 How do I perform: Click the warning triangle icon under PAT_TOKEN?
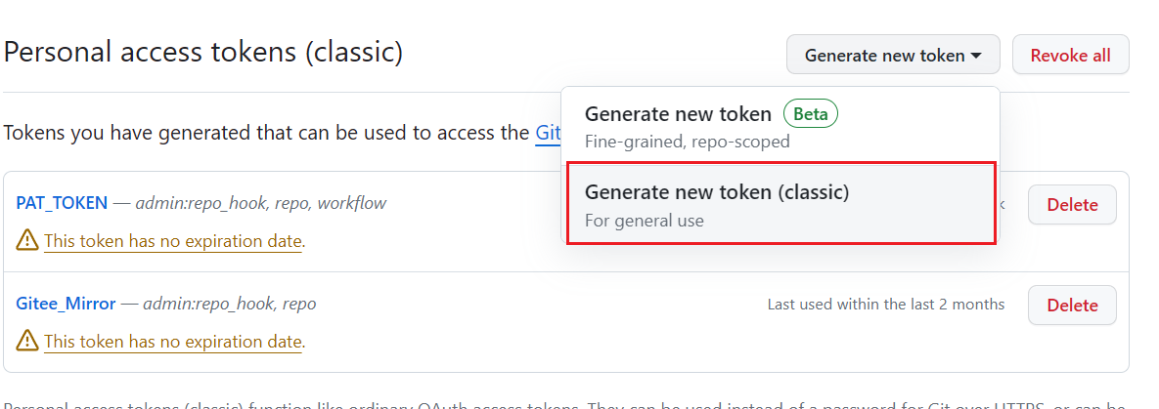(27, 240)
